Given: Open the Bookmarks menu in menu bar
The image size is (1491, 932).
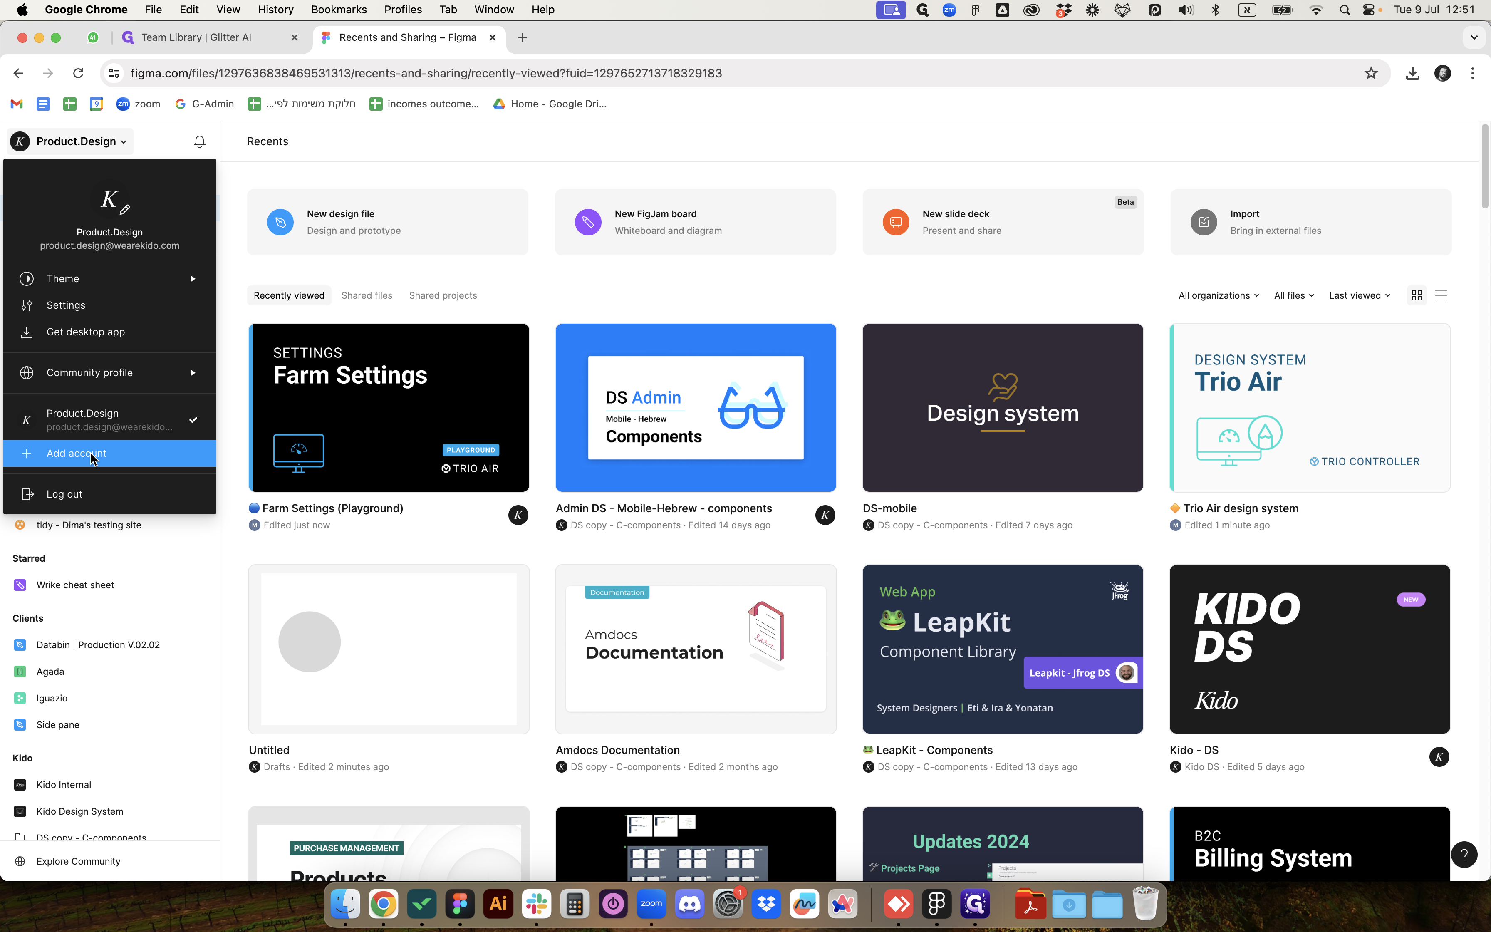Looking at the screenshot, I should click(x=339, y=10).
